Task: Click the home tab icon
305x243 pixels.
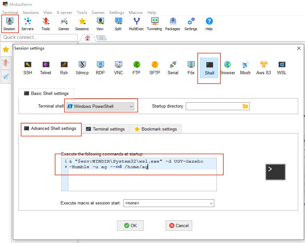Action: coord(88,38)
